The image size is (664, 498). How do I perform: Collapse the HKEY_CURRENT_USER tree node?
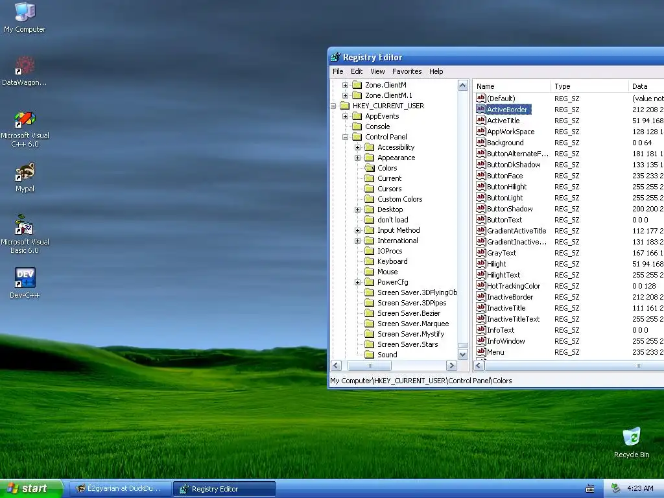tap(333, 106)
